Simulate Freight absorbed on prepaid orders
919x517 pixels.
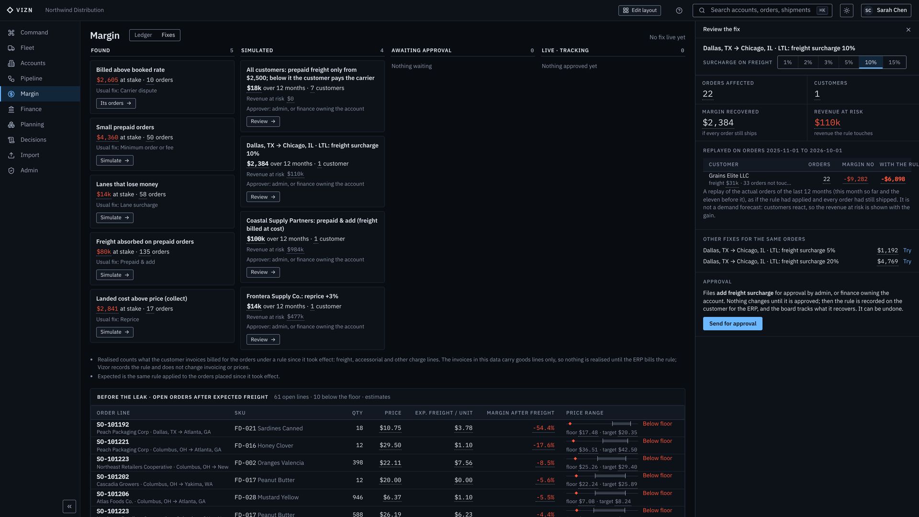click(x=115, y=275)
